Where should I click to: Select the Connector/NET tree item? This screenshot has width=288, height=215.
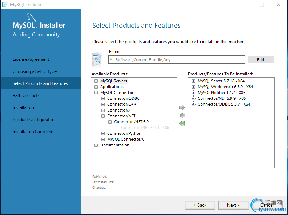point(121,116)
